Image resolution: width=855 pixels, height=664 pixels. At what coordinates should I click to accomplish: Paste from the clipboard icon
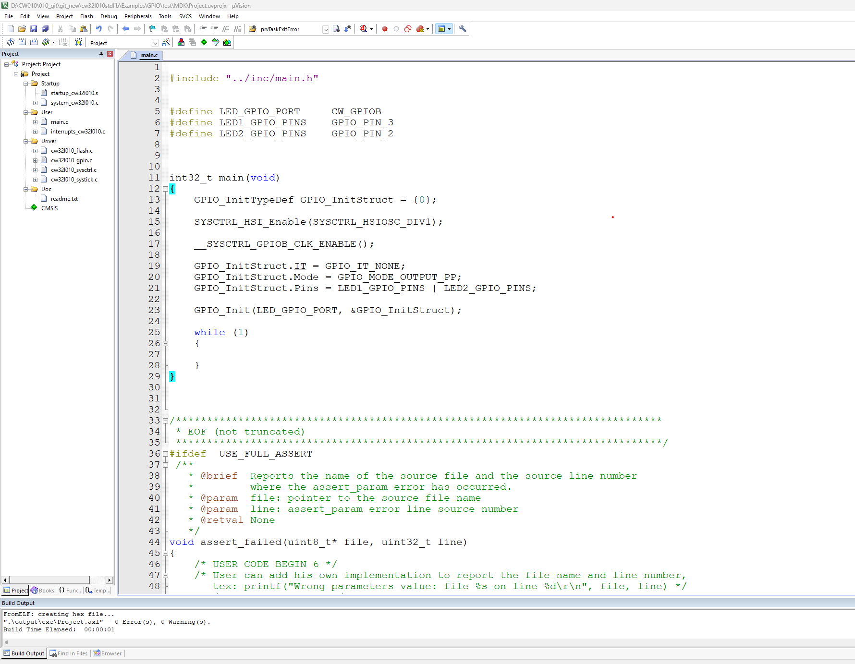click(x=84, y=29)
